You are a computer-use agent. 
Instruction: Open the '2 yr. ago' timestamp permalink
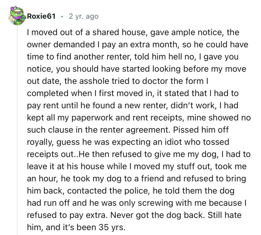[x=84, y=16]
